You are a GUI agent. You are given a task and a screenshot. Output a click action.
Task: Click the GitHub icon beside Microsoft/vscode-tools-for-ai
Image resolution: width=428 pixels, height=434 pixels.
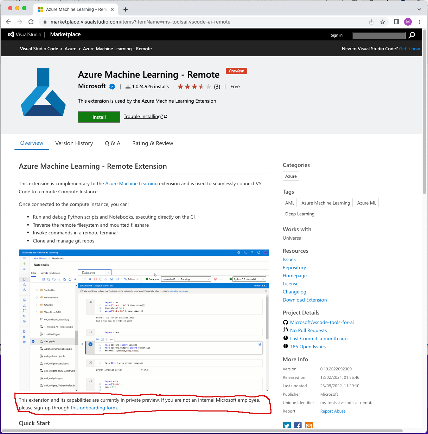click(x=286, y=322)
